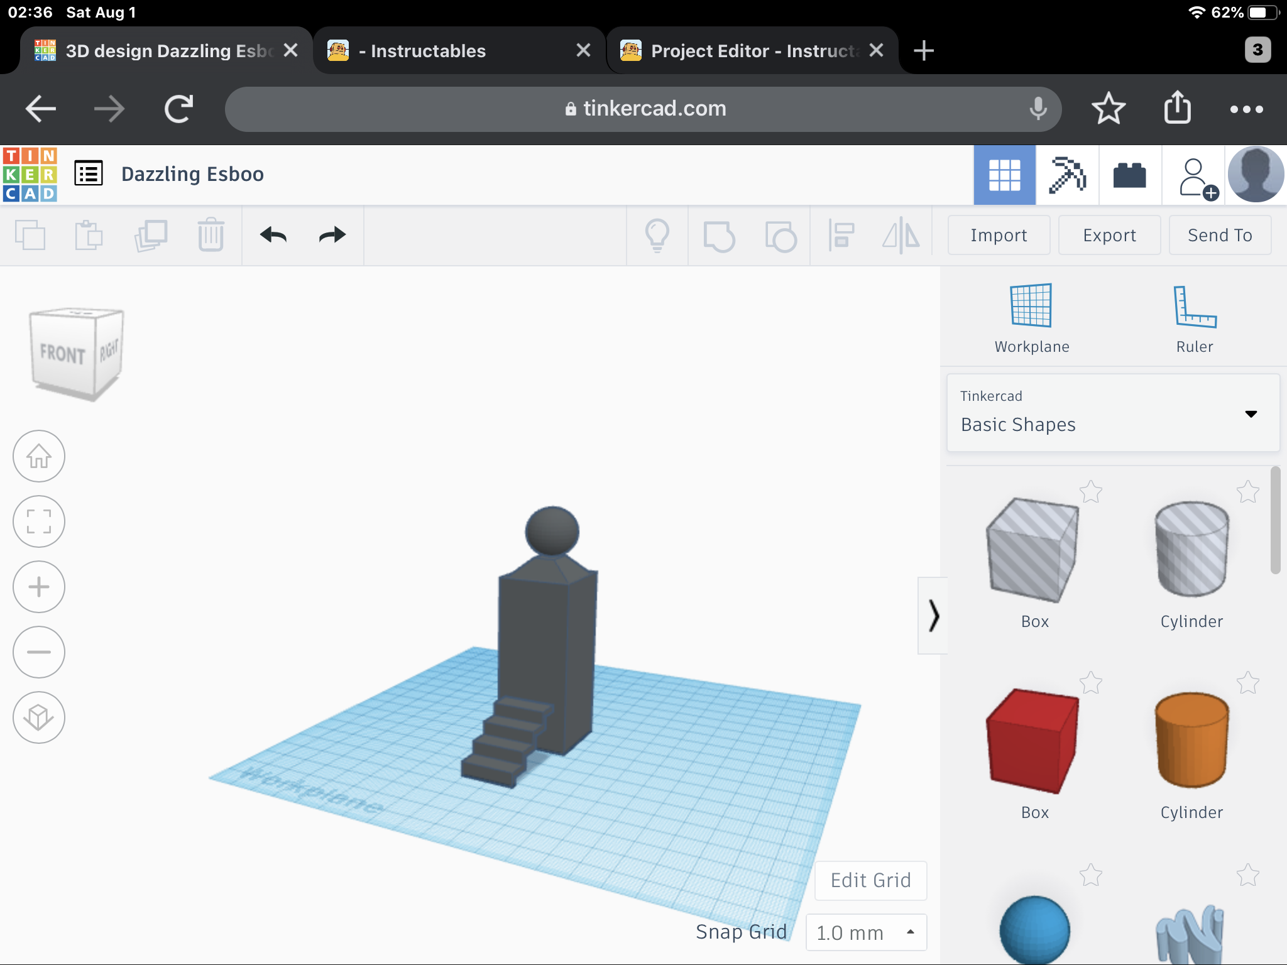Open a new browser tab

924,51
